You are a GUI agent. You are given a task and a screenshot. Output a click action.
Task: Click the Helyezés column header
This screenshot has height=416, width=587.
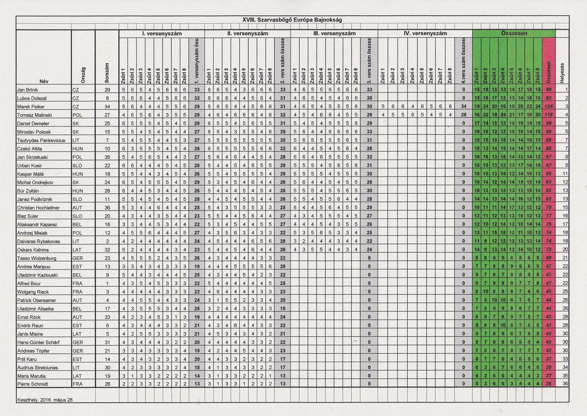pos(562,73)
